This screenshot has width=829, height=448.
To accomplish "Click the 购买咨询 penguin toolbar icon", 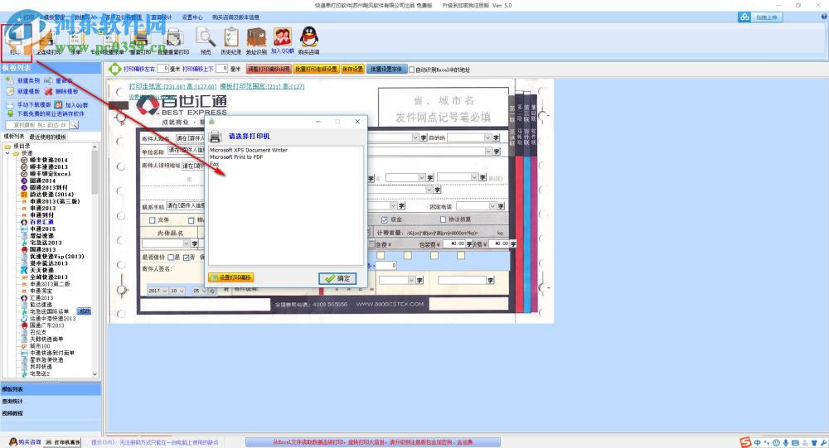I will pos(308,41).
